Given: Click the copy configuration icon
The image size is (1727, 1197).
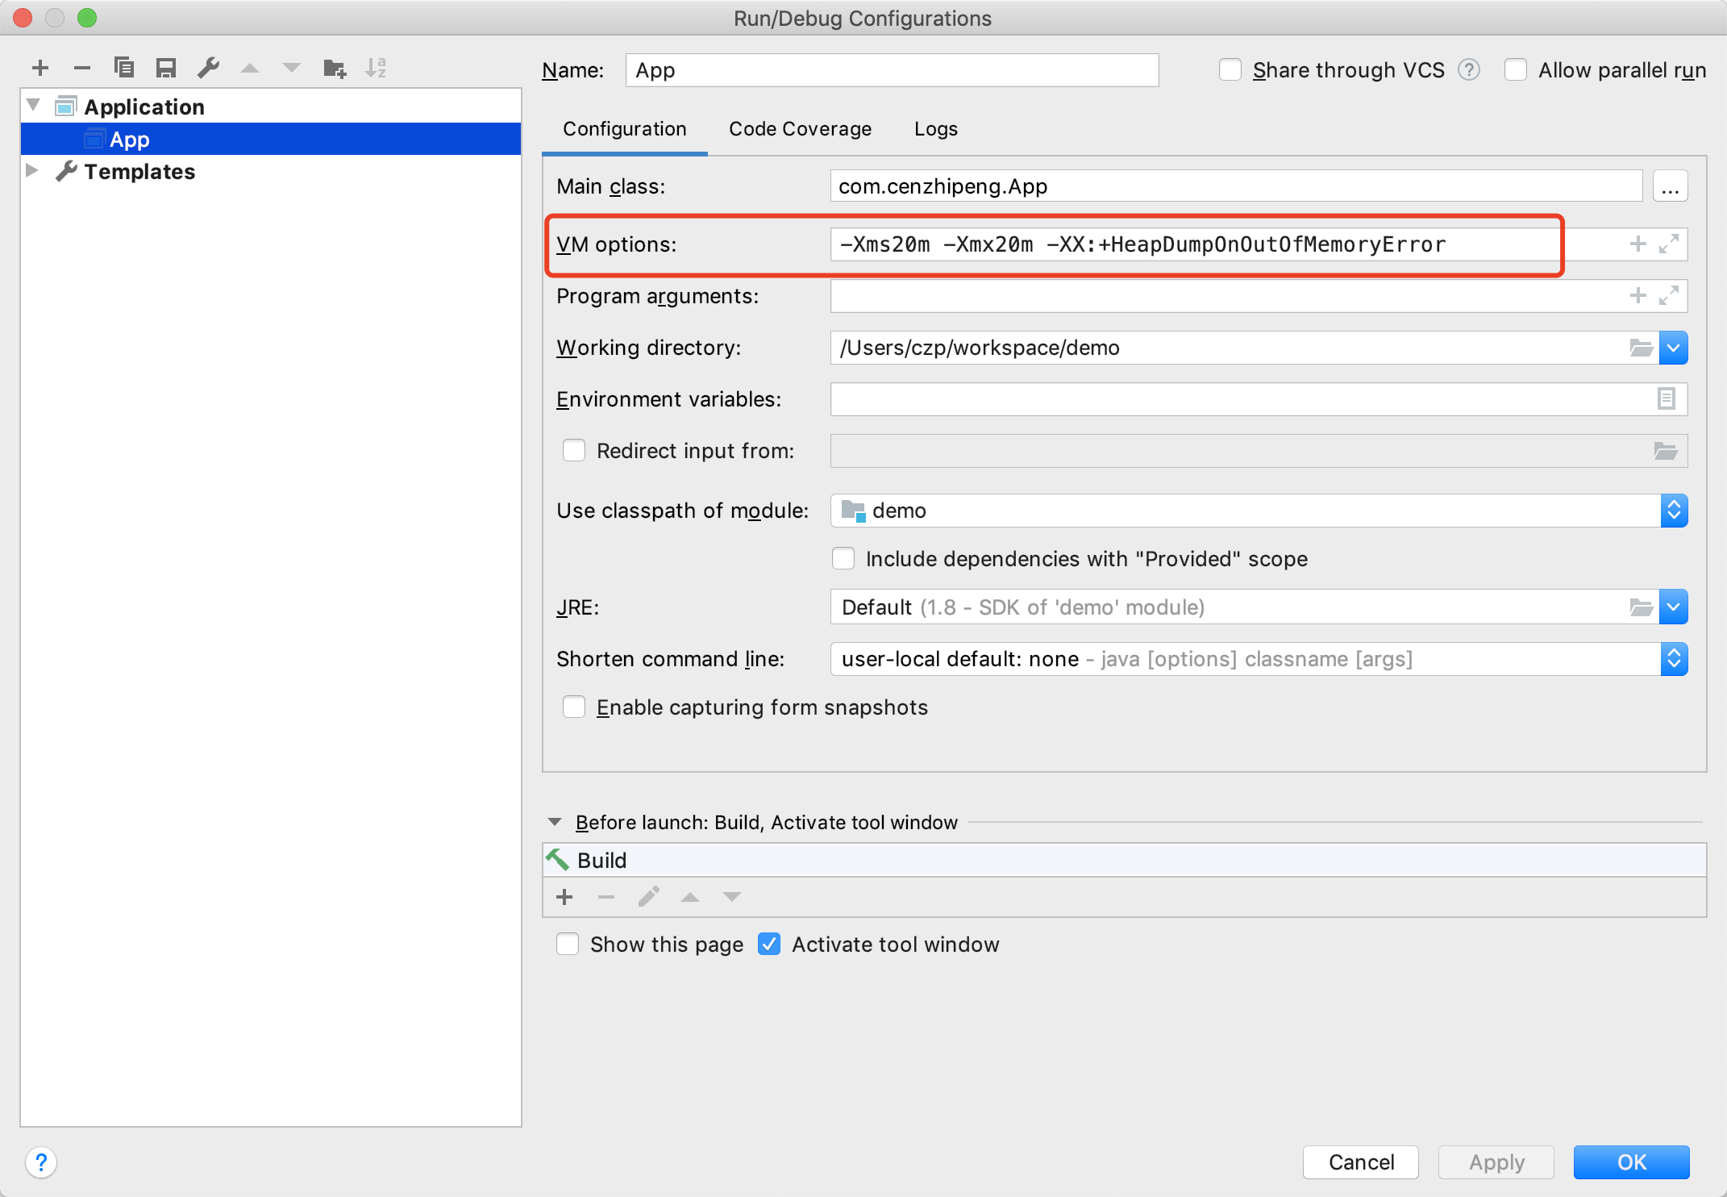Looking at the screenshot, I should 124,68.
